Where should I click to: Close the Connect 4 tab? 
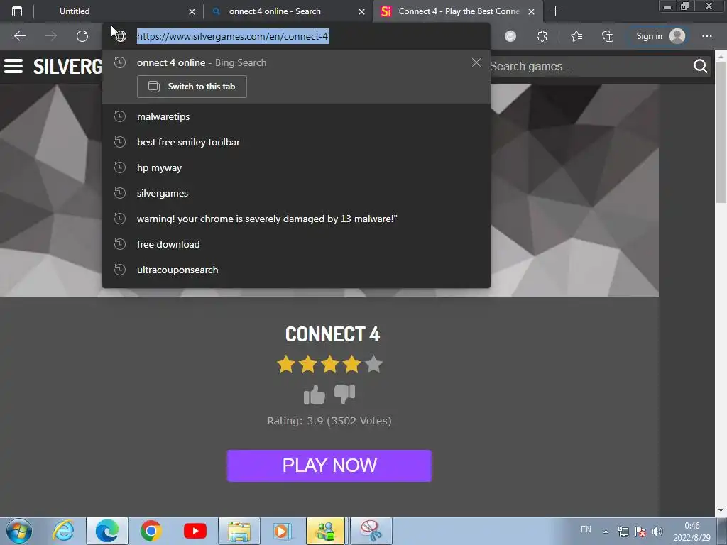click(531, 11)
